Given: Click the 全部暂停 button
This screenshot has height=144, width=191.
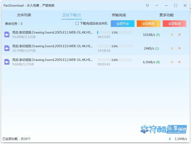Looking at the screenshot, I should [x=149, y=24].
